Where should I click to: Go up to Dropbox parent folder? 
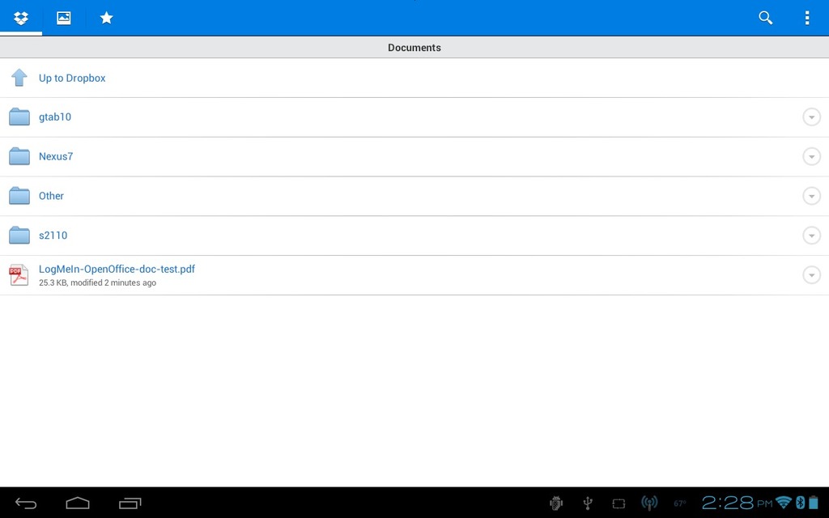(72, 79)
